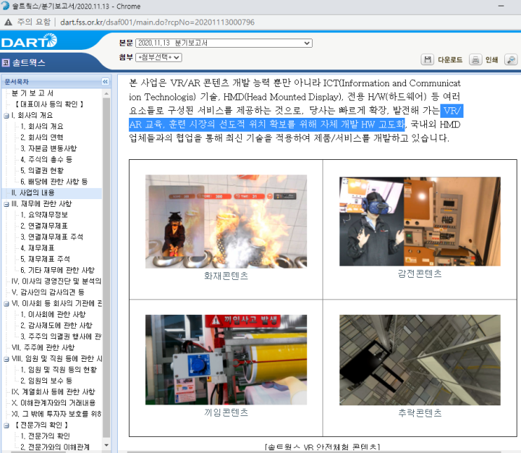
Task: Click the DART logo
Action: pyautogui.click(x=29, y=41)
